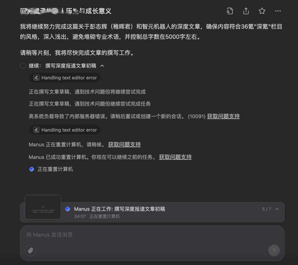Screen dimensions: 298x265
Task: Open second Handling text editor error chip
Action: tap(65, 130)
